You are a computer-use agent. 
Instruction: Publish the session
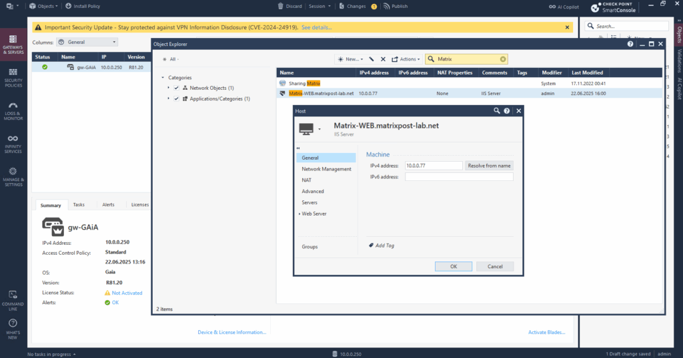point(396,6)
